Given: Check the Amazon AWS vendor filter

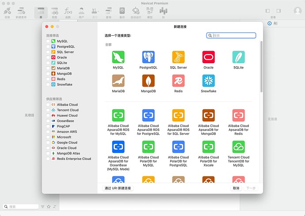Looking at the screenshot, I should (48, 132).
